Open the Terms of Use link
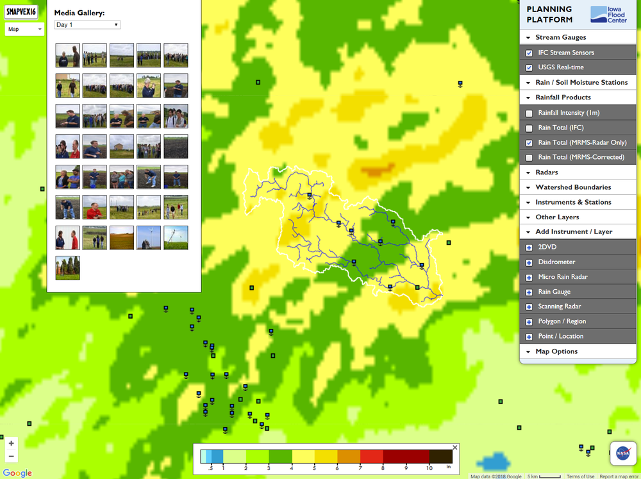The height and width of the screenshot is (479, 641). pos(580,476)
